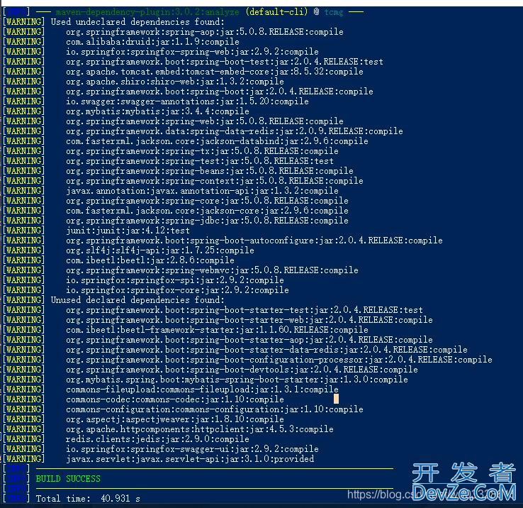Click the httpclient:jar:4.5.3 line

point(200,429)
